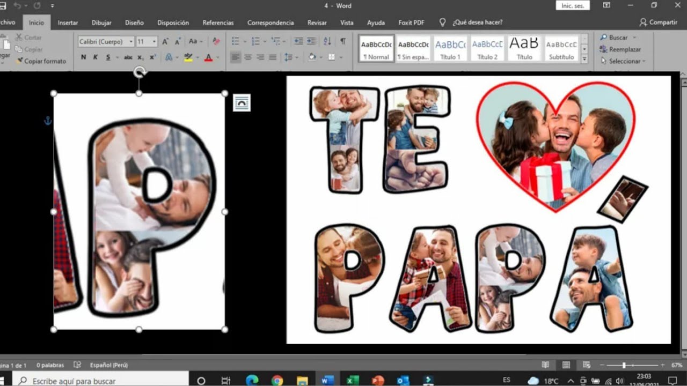This screenshot has width=687, height=386.
Task: Click the multilevel list icon
Action: 275,41
